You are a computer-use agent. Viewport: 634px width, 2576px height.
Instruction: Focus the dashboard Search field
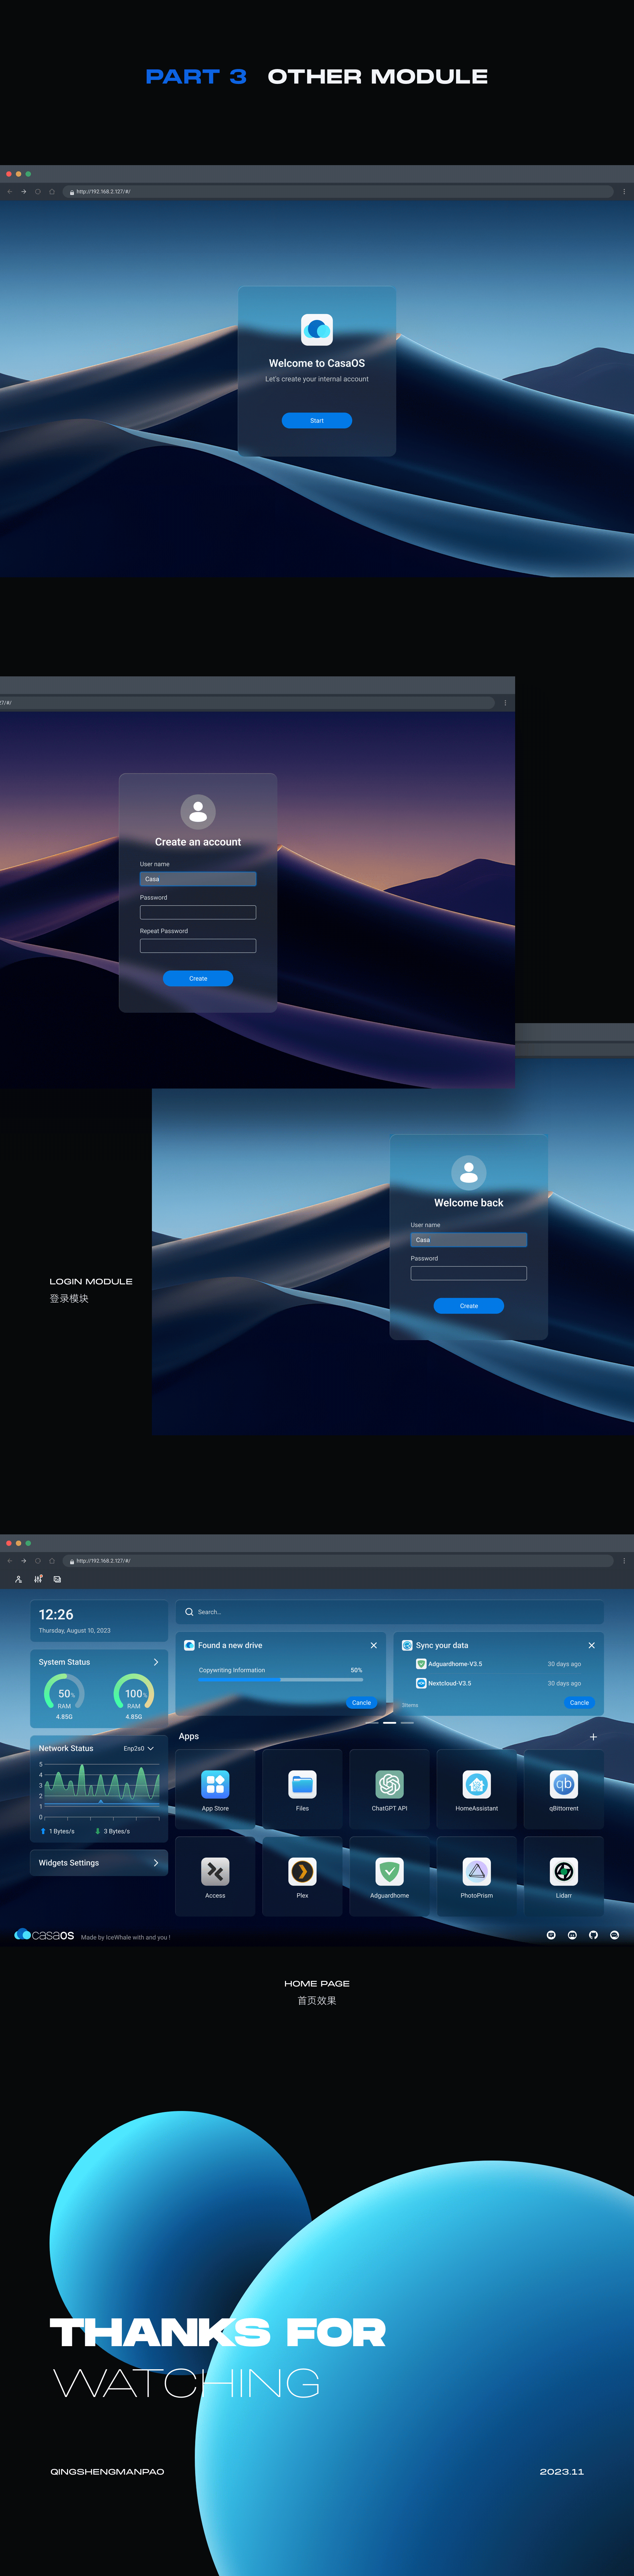390,1612
